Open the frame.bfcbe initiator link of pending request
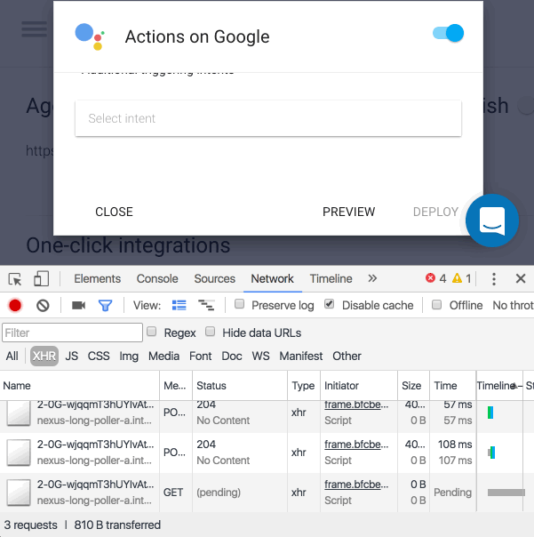This screenshot has width=534, height=537. click(x=356, y=485)
